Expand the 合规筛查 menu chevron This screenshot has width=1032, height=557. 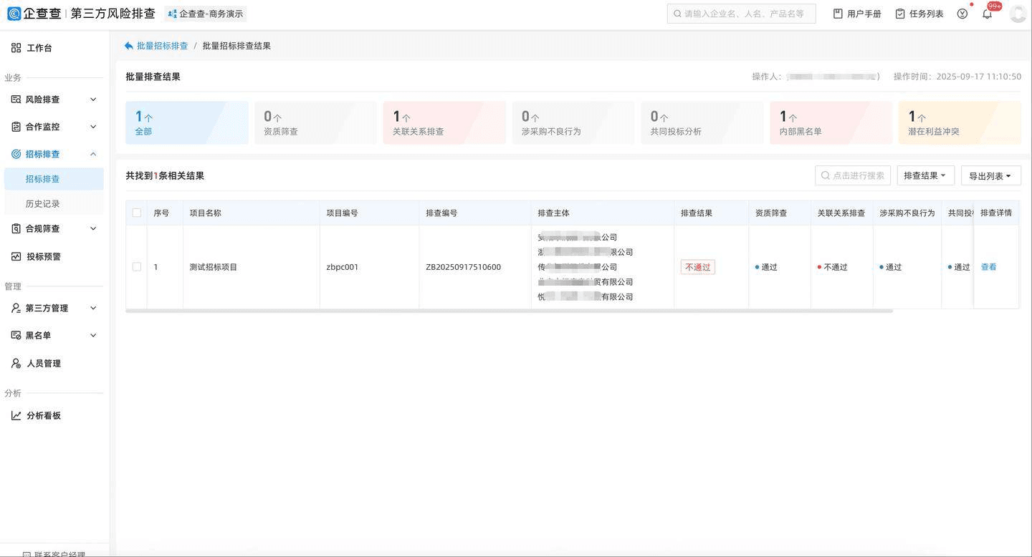tap(93, 228)
